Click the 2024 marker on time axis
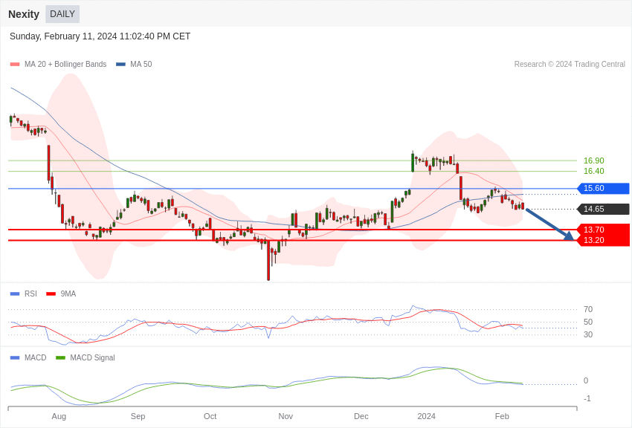Image resolution: width=632 pixels, height=428 pixels. pyautogui.click(x=426, y=416)
